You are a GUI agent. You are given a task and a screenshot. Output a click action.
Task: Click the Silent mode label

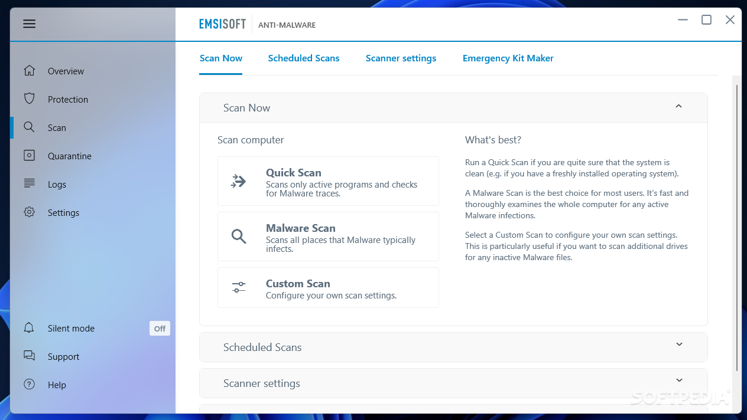coord(71,328)
